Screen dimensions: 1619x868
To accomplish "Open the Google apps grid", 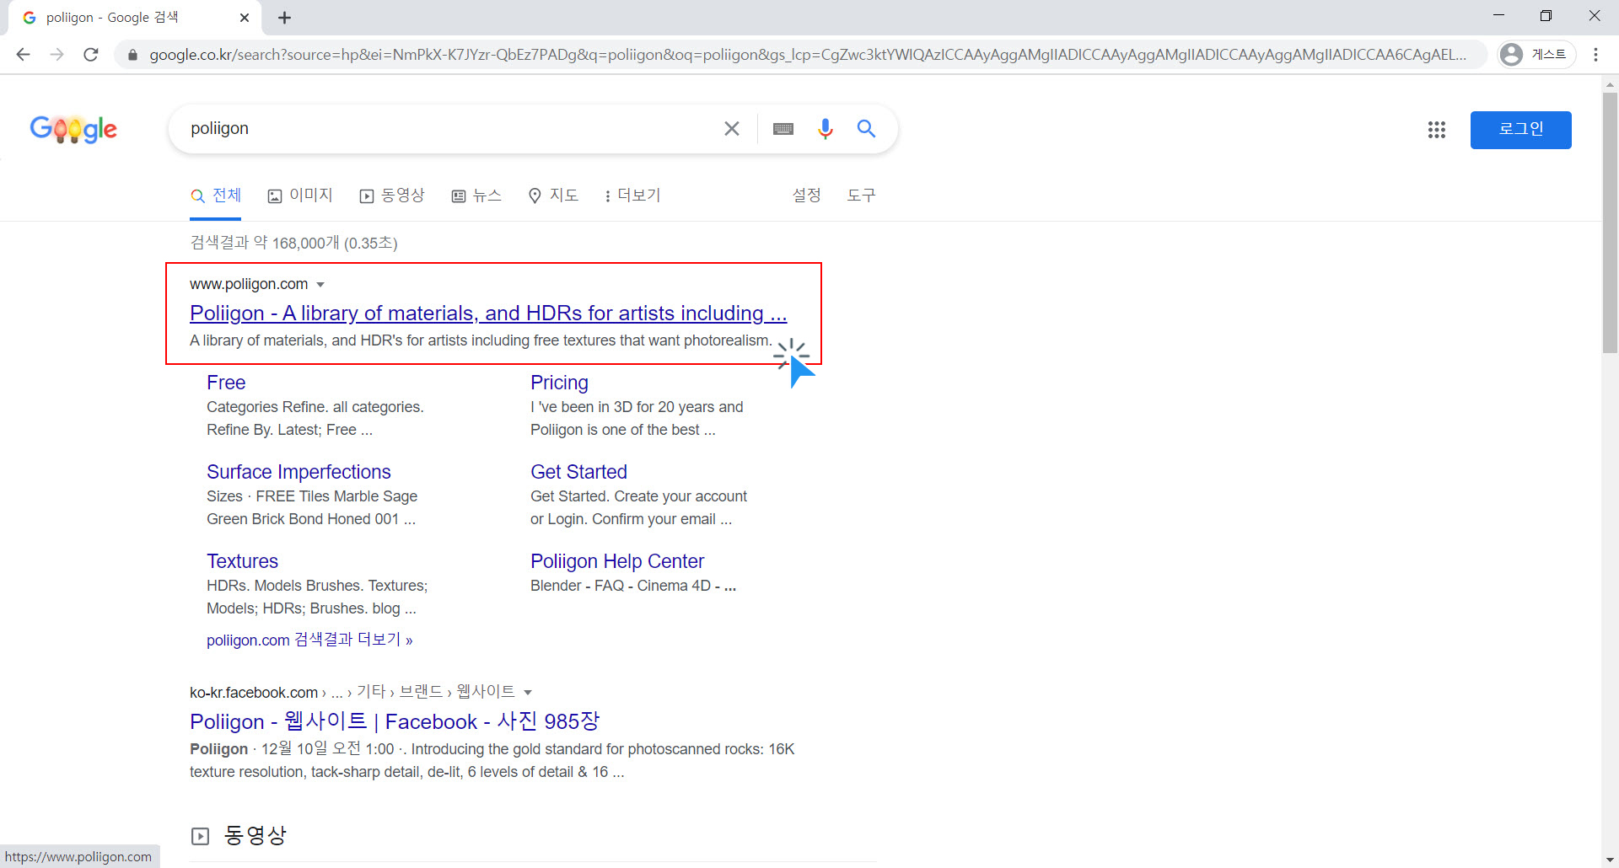I will coord(1437,130).
